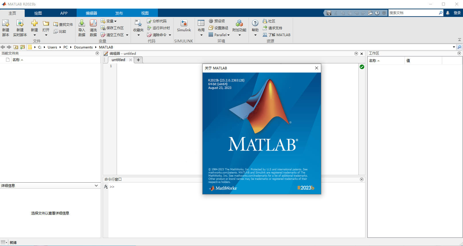
Task: Click the search magnifier at address bar right
Action: [460, 47]
